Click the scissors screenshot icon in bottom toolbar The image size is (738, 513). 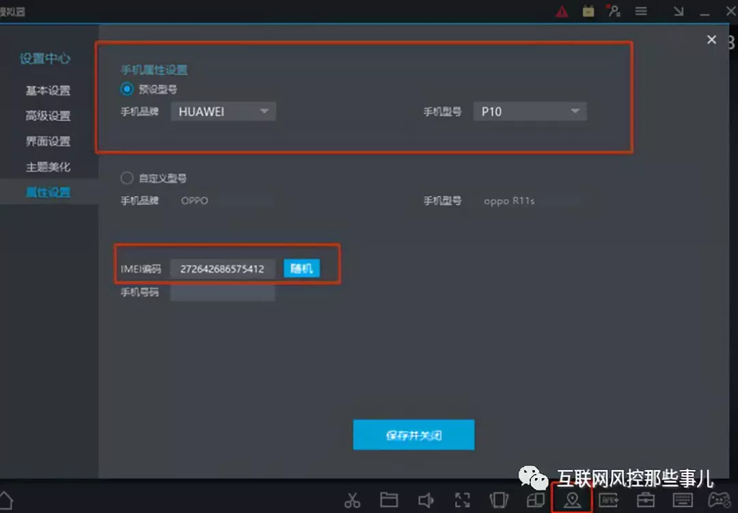click(x=352, y=500)
